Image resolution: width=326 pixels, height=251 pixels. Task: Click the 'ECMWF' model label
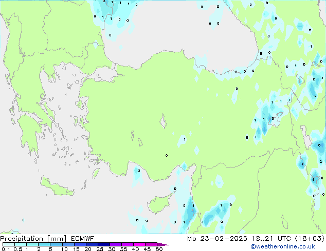point(83,239)
